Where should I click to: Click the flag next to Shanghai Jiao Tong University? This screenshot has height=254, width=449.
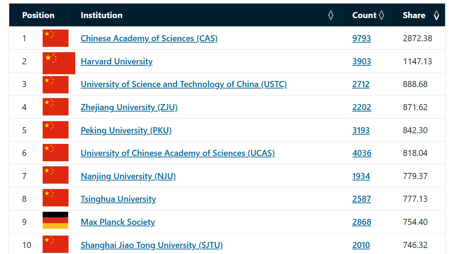pos(55,244)
